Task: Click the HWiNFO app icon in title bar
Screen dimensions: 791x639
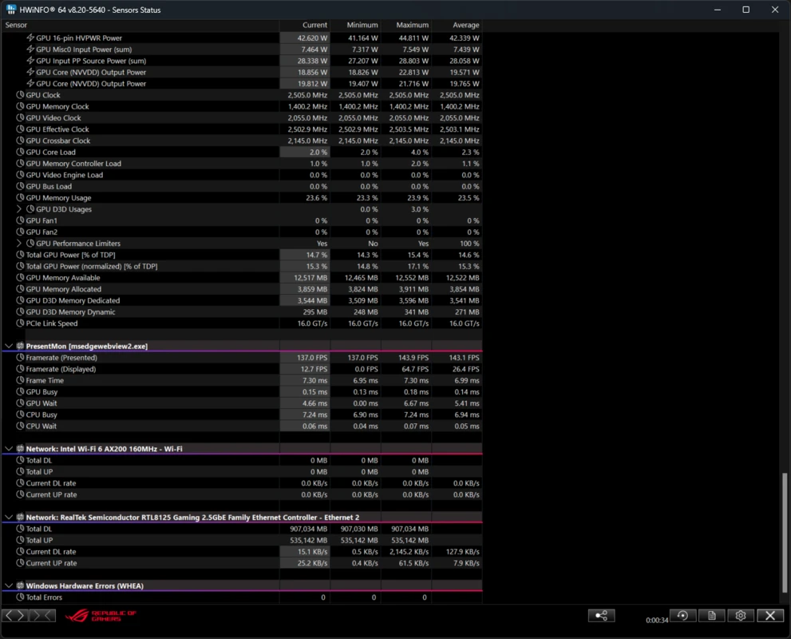Action: [x=10, y=10]
